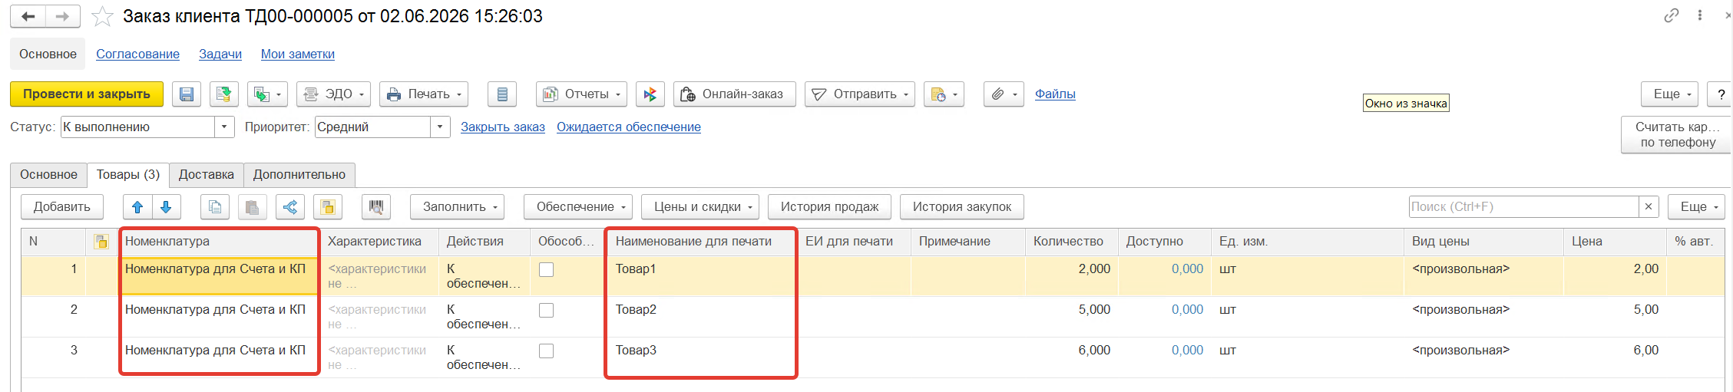Screen dimensions: 1733x392
Task: Copy selected rows icon in table toolbar
Action: (215, 207)
